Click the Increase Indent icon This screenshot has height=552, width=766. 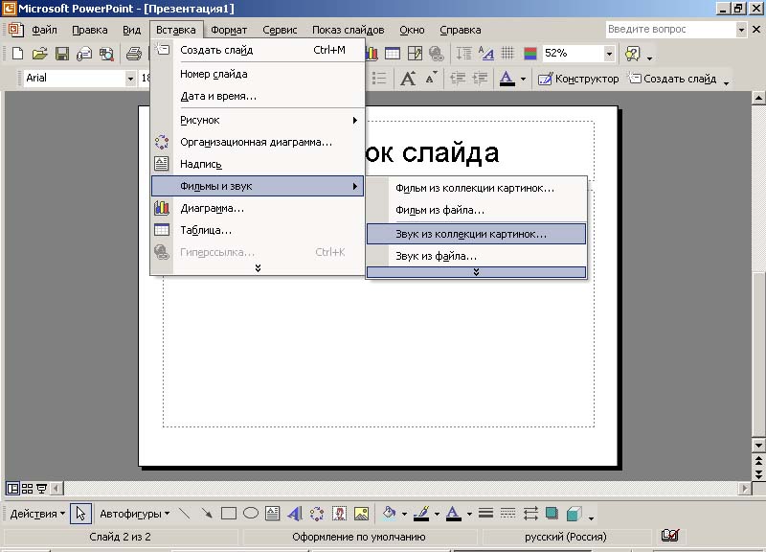click(481, 79)
